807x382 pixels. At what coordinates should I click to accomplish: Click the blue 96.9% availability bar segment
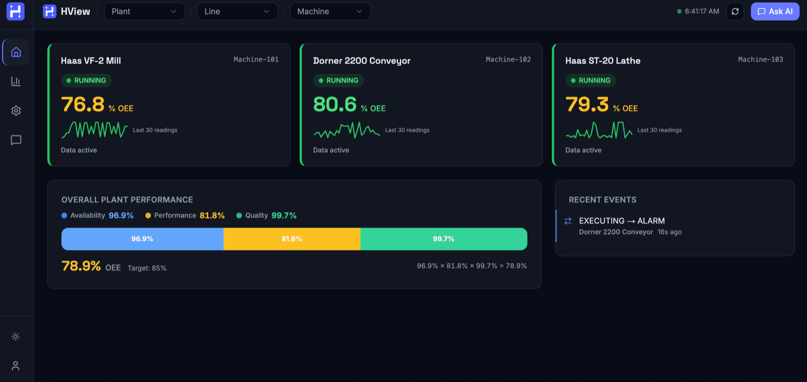[x=142, y=239]
